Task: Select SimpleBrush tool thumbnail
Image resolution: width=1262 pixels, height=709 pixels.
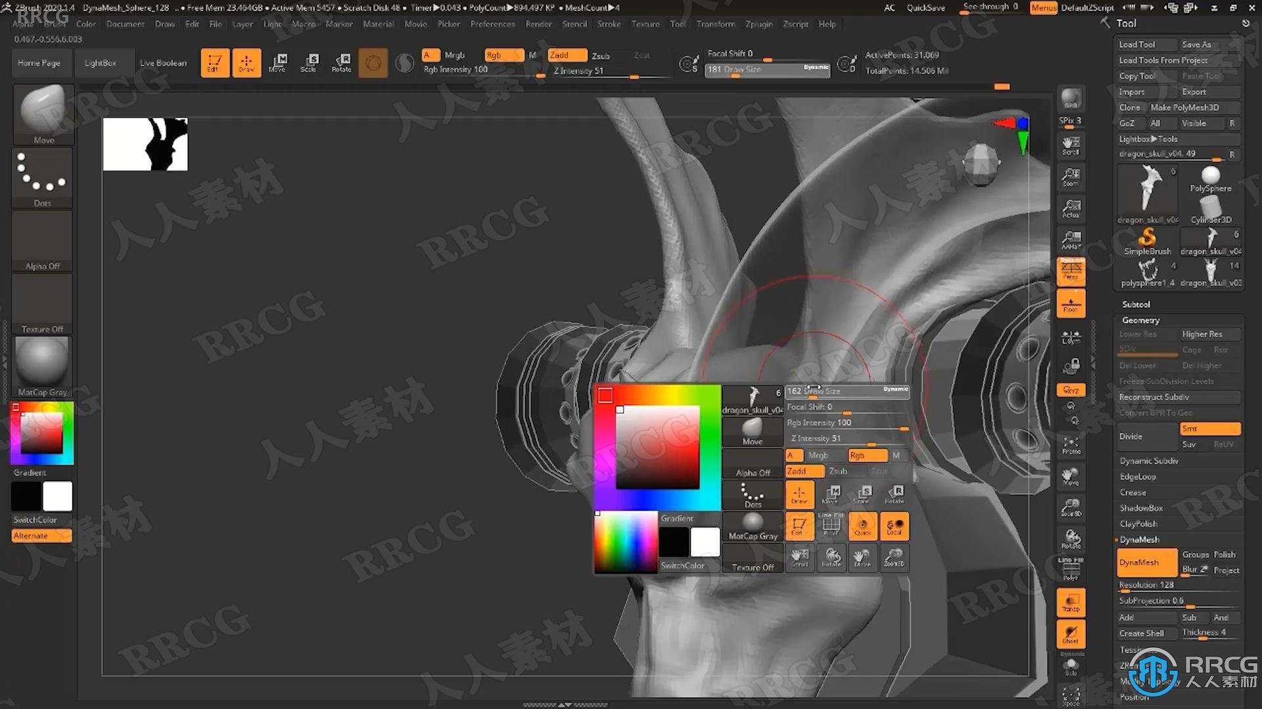Action: pos(1147,241)
